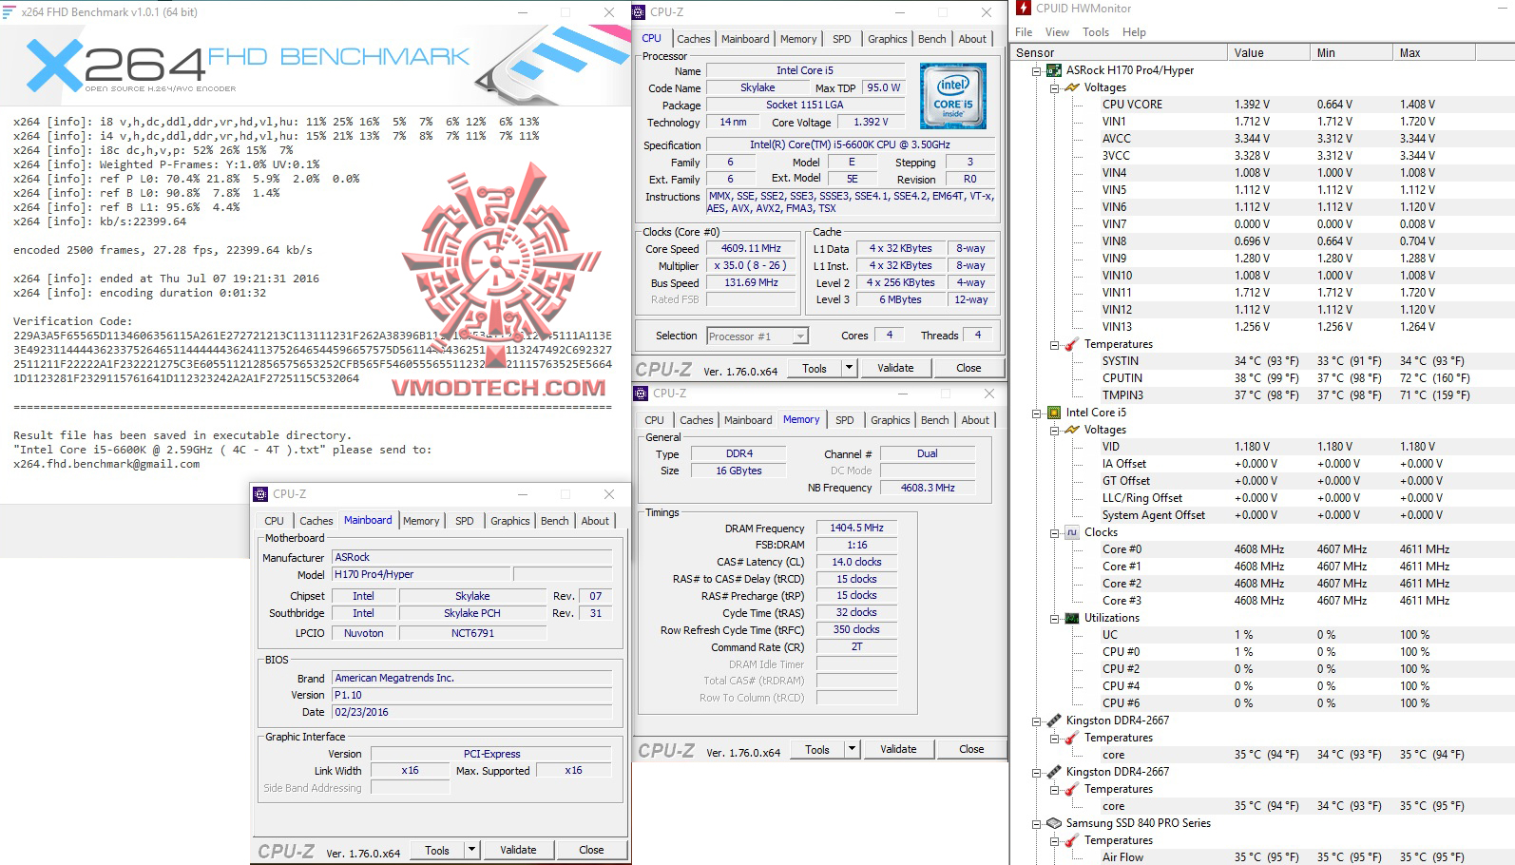Image resolution: width=1515 pixels, height=865 pixels.
Task: Open Graphics tab in CPU-Z Mainboard window
Action: coord(510,521)
